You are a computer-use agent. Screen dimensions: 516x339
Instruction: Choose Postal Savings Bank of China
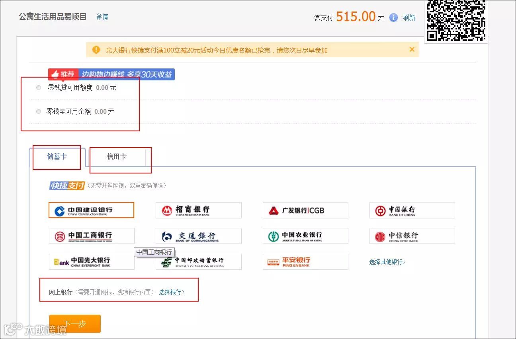[198, 262]
